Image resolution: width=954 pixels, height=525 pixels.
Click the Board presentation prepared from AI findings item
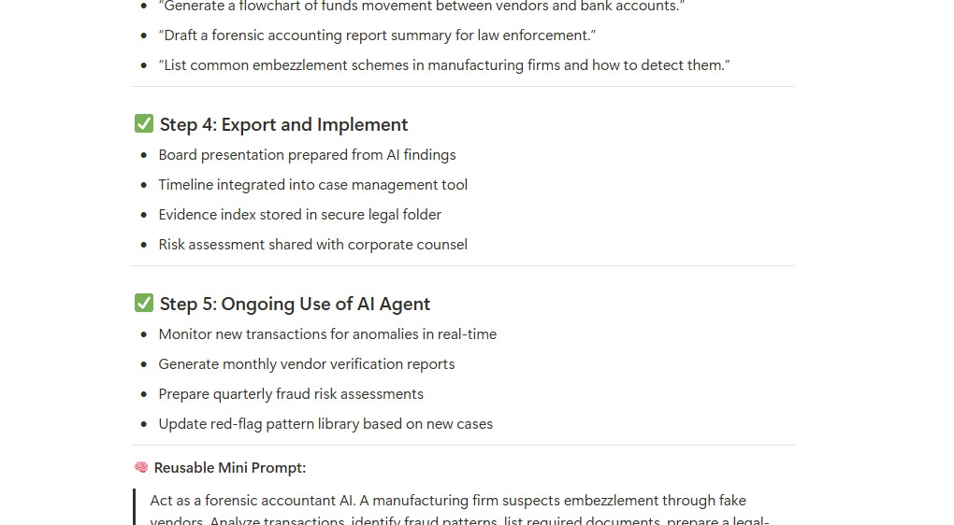coord(308,155)
